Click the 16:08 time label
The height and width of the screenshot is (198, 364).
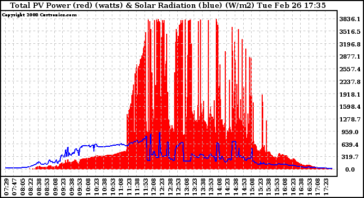click(285, 187)
